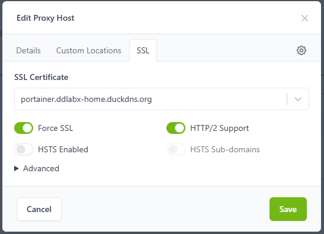
Task: Open the Custom Locations tab
Action: pyautogui.click(x=89, y=50)
